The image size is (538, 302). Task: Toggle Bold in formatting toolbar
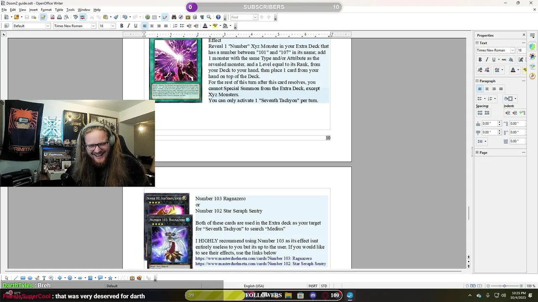(x=122, y=26)
